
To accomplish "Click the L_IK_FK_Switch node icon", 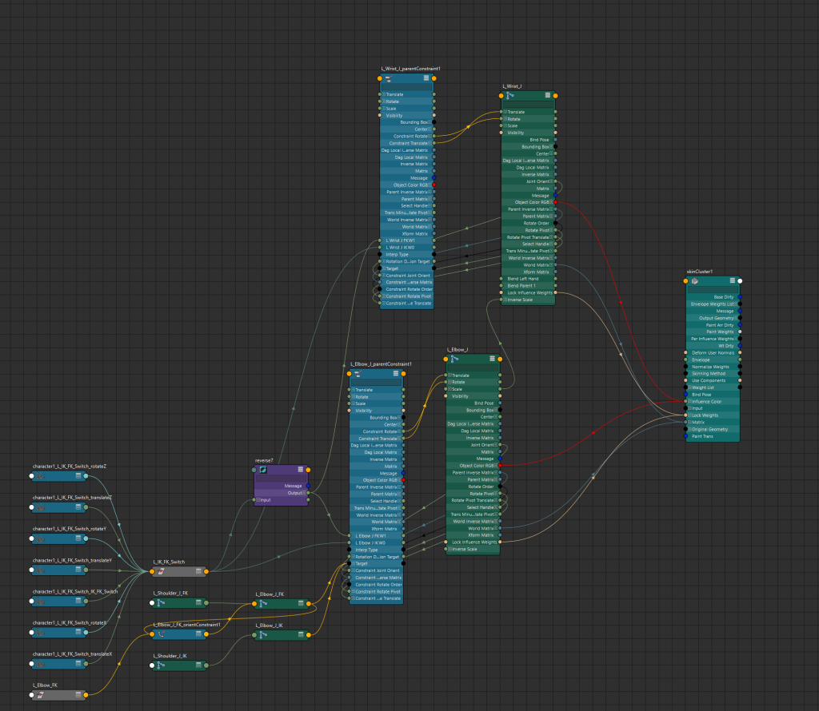I will (162, 571).
